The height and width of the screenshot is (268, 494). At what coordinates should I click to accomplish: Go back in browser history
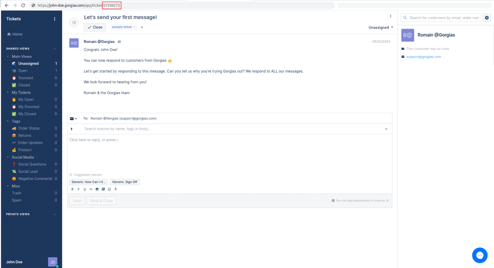tap(7, 5)
